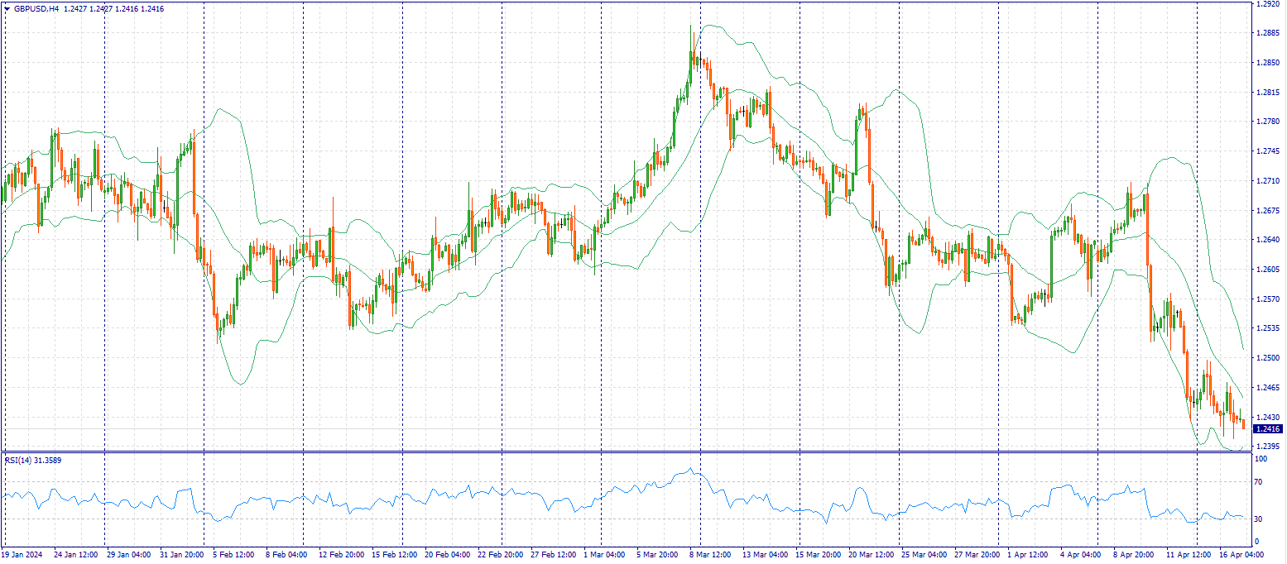
Task: Click the RSI scale 100 level label
Action: coord(1261,458)
